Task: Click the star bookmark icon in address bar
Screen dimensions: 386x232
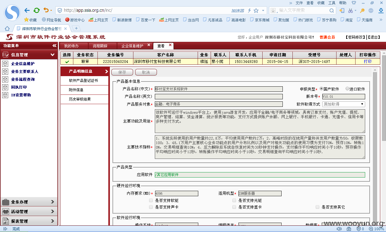Action: pyautogui.click(x=256, y=11)
